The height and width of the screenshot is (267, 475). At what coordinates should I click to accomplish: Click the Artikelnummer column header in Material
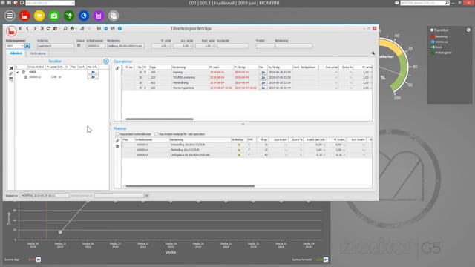tap(151, 139)
